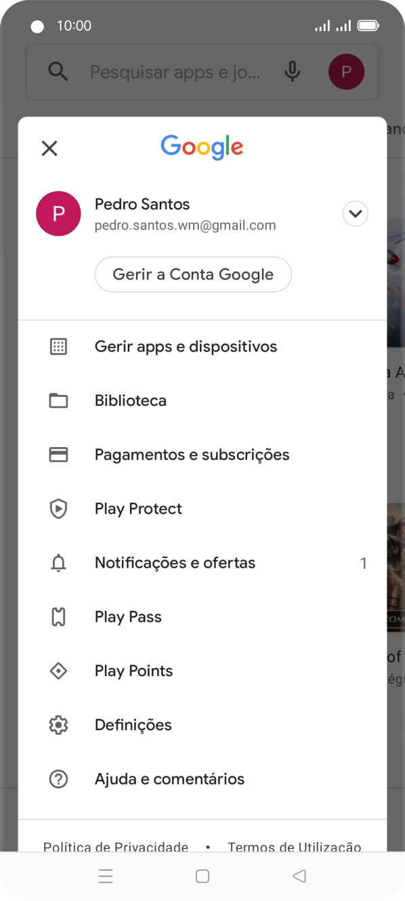Select the Play Pass ticket icon
The image size is (405, 901).
tap(59, 616)
